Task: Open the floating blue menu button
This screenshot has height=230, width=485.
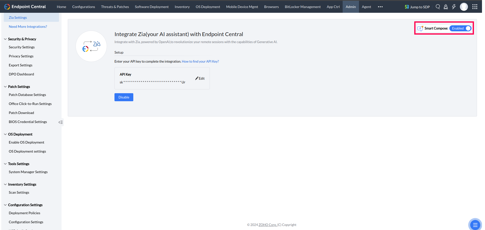Action: (x=475, y=224)
